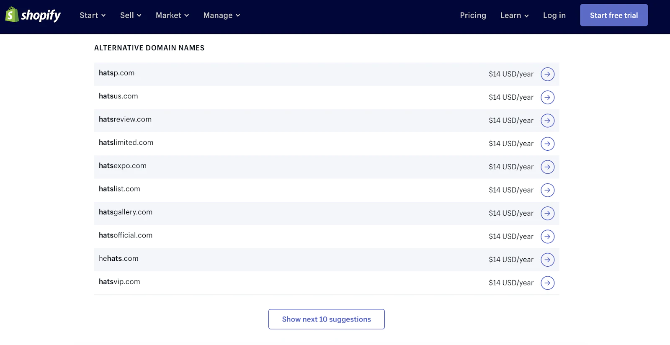Click arrow icon for hatsgallery.com
Screen dimensions: 670x345
coord(547,214)
